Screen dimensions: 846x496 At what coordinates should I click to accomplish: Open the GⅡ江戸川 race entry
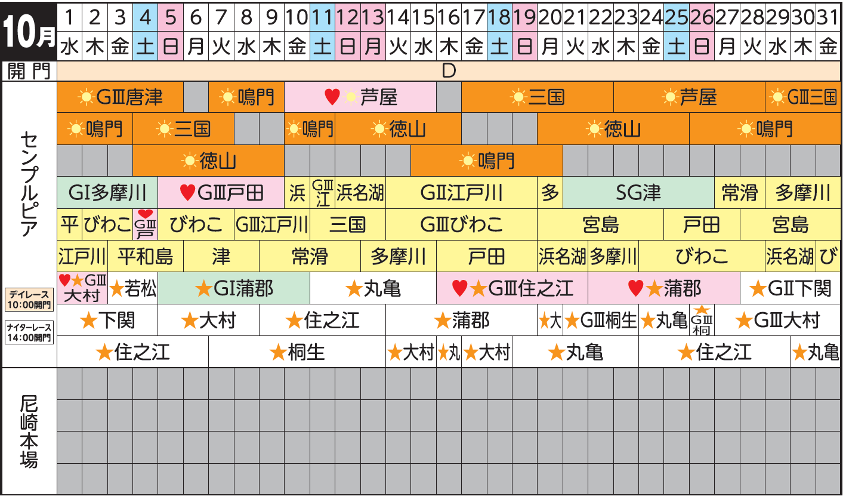tap(461, 193)
